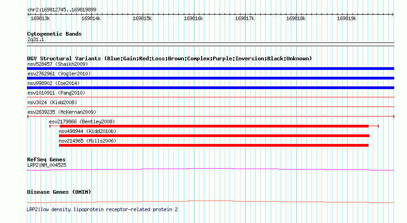Click the blue gain bar under esv2762961

pos(210,78)
